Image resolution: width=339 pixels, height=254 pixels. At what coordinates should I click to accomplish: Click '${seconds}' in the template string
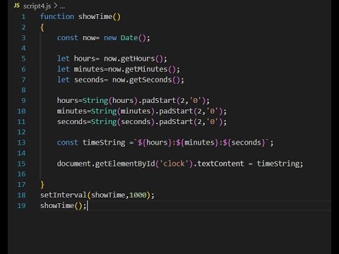tap(244, 143)
